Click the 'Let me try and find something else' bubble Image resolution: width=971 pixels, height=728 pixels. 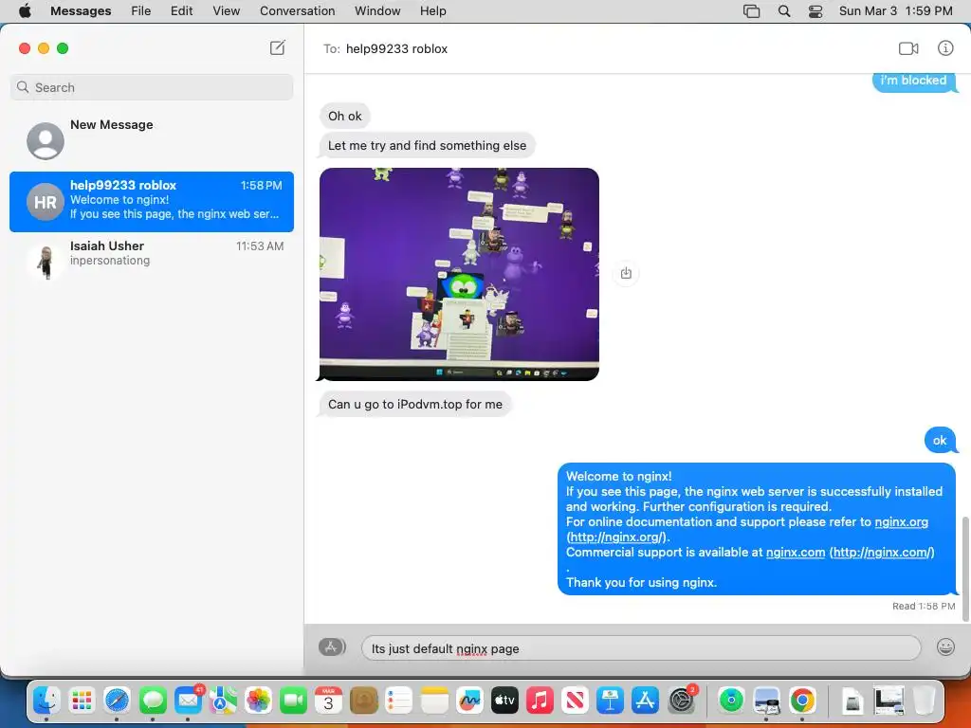(x=427, y=145)
